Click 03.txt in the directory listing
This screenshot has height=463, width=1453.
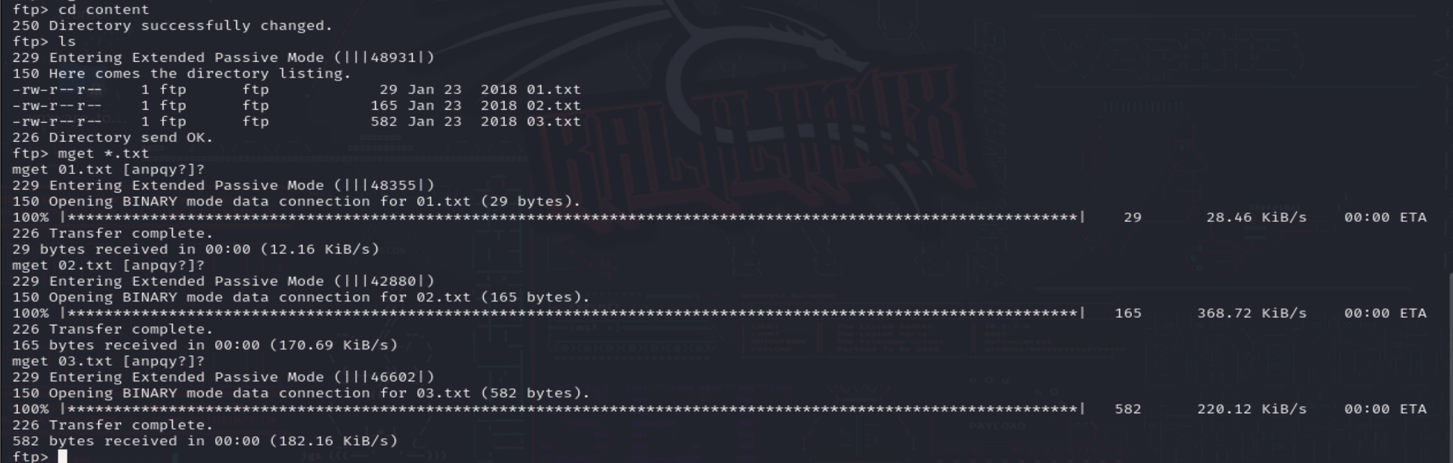(x=554, y=122)
